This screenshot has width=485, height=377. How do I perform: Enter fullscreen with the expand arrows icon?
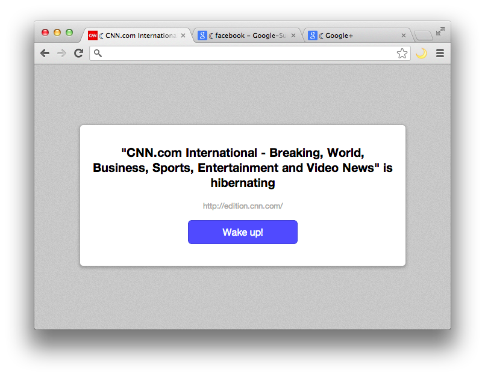pyautogui.click(x=440, y=31)
